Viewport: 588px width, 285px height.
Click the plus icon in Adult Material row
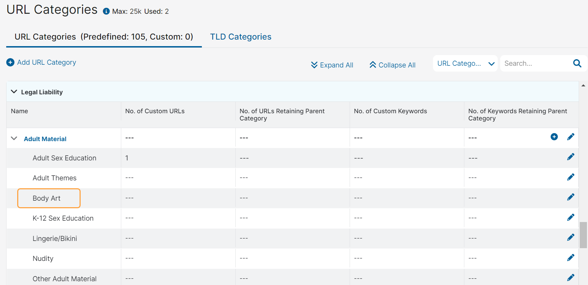(554, 137)
